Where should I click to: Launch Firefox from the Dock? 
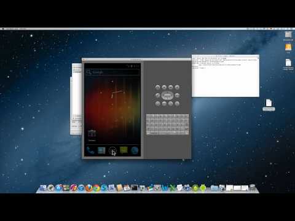[x=88, y=188]
